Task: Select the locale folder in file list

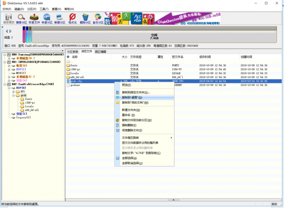Action: (75, 73)
